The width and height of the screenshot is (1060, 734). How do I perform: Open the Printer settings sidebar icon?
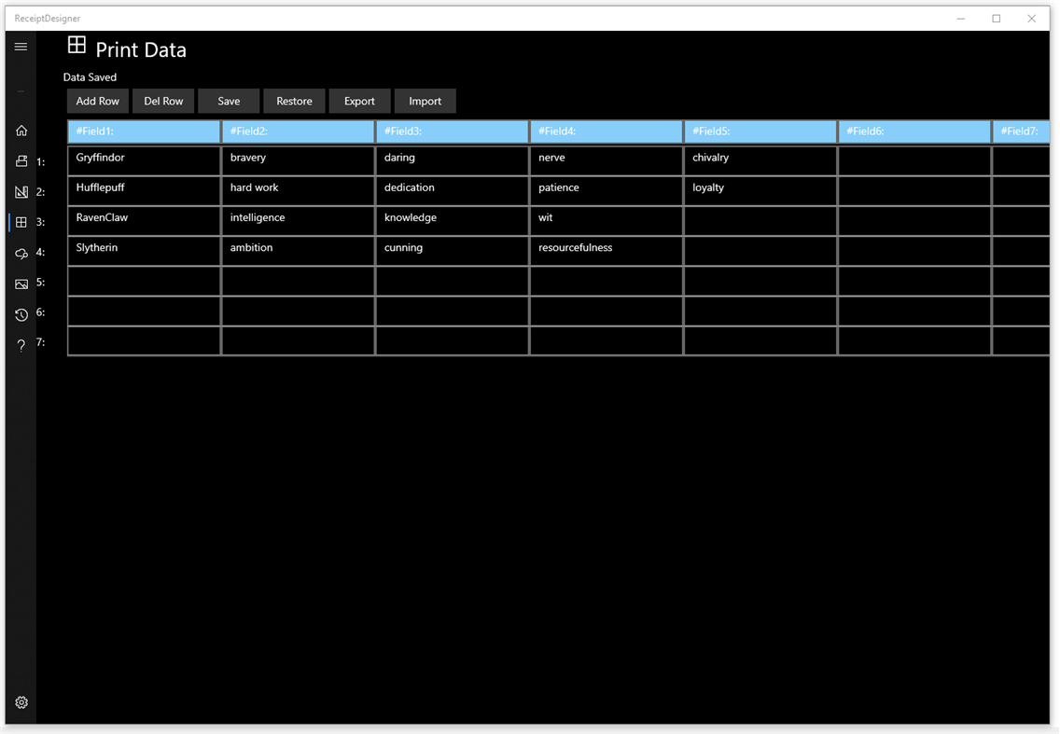click(21, 160)
